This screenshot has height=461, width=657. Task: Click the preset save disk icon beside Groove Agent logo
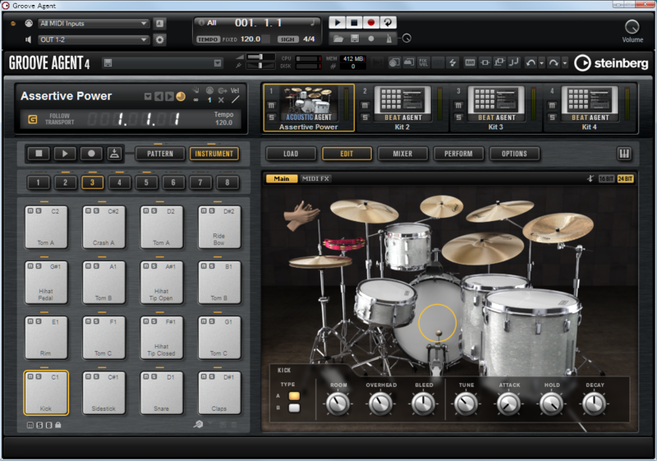click(x=108, y=63)
